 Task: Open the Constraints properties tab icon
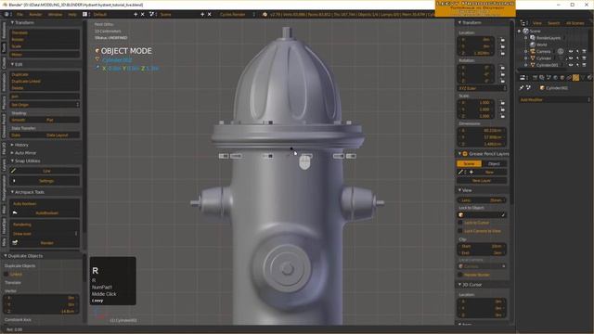[x=569, y=78]
